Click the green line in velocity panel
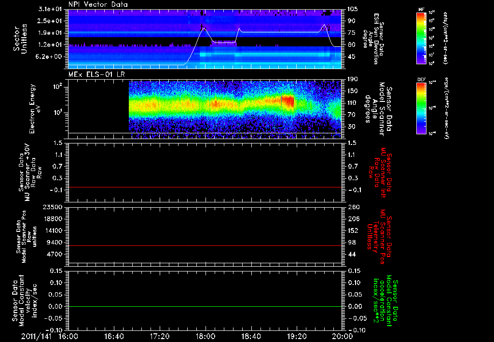 205,306
